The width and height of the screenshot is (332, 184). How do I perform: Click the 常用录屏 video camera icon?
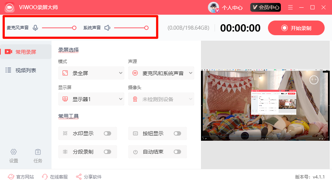pos(8,52)
